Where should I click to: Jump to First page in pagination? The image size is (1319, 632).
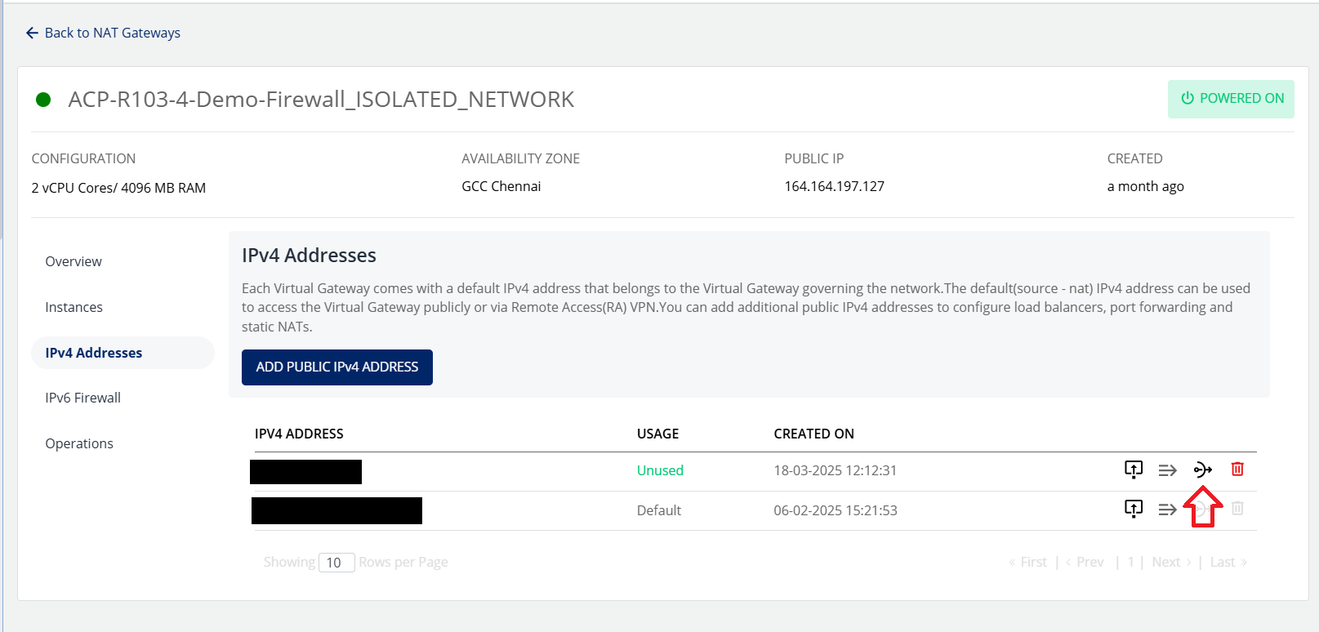(x=1027, y=562)
